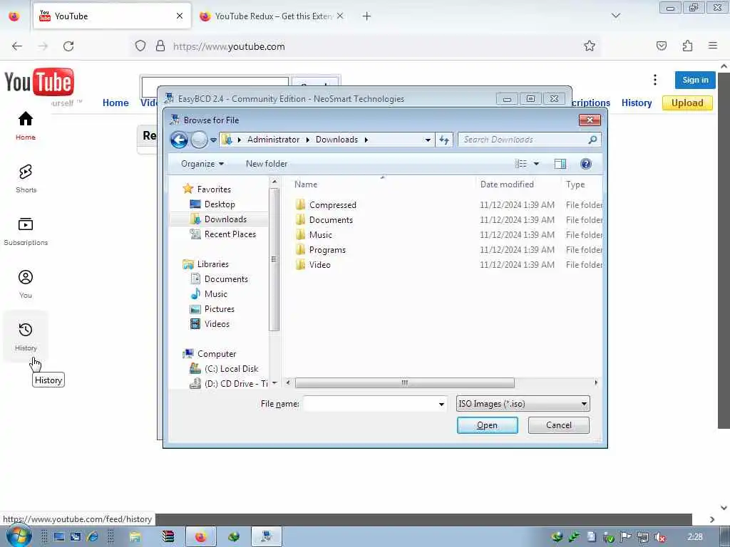Open a new Firefox tab
Screen dimensions: 730x547
pyautogui.click(x=366, y=16)
